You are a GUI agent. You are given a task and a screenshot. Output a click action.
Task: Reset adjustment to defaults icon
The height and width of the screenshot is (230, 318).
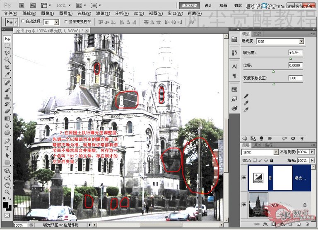(x=293, y=139)
